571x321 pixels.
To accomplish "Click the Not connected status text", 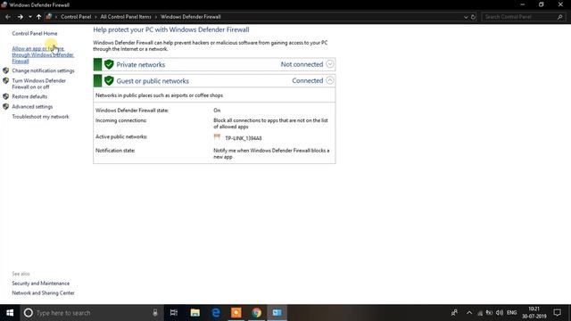I will [302, 64].
